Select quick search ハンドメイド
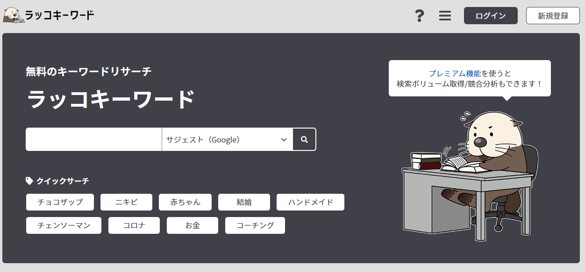The image size is (585, 272). click(x=310, y=202)
